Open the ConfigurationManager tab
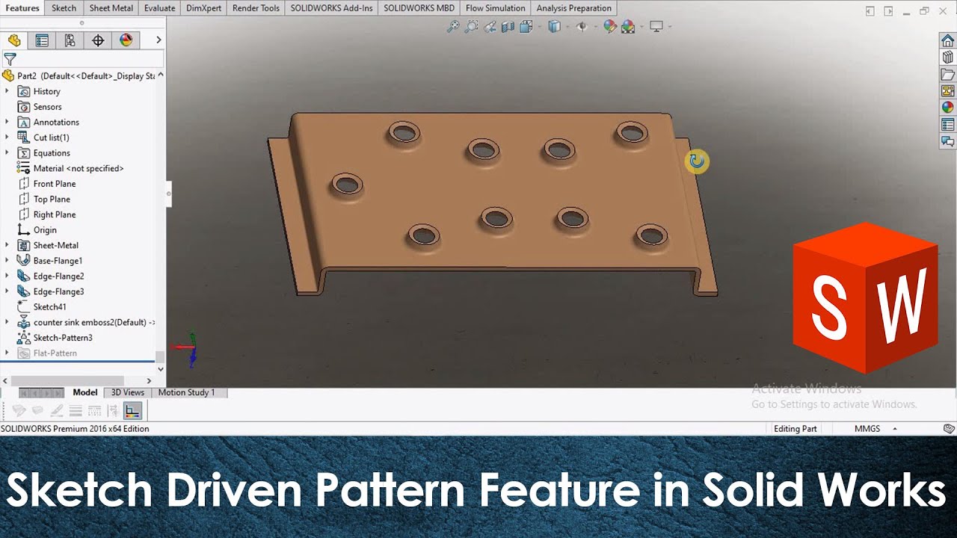Image resolution: width=957 pixels, height=538 pixels. tap(70, 40)
